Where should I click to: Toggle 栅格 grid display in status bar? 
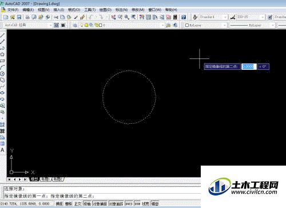coord(68,204)
